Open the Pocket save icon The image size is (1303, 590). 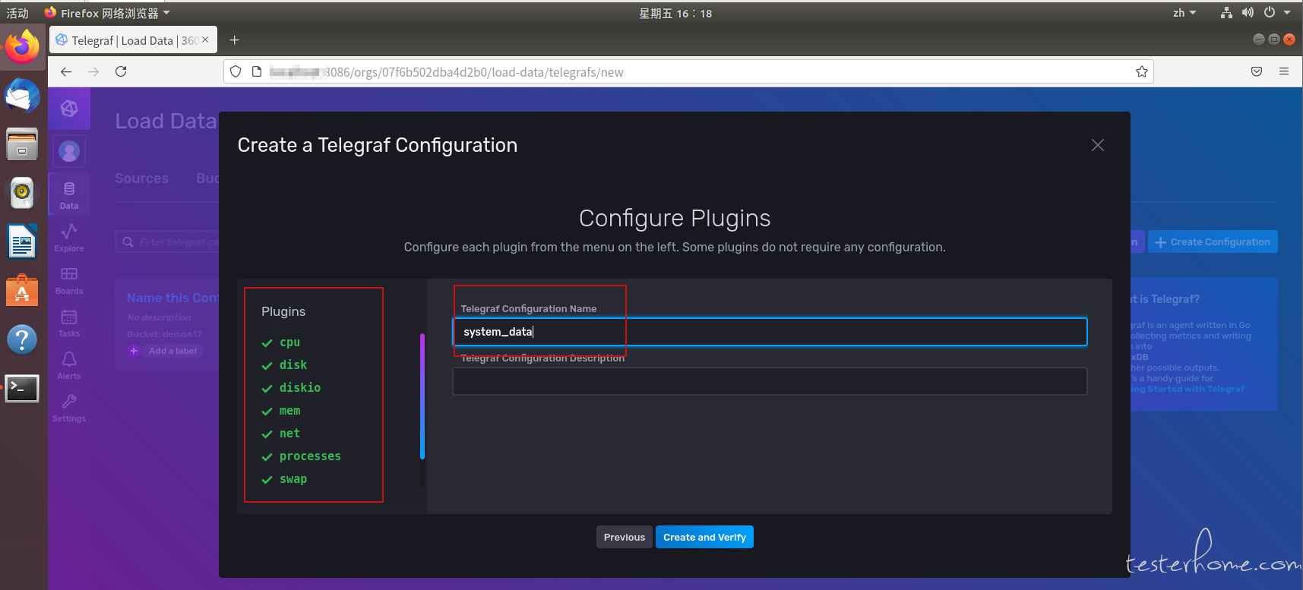pyautogui.click(x=1257, y=71)
